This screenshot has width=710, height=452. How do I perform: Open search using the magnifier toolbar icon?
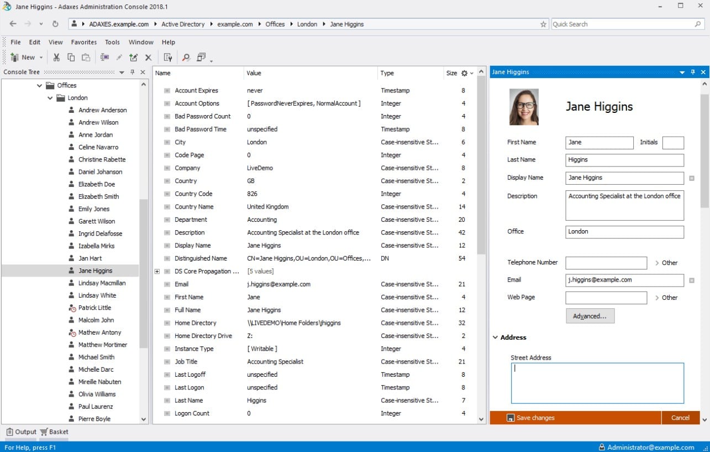(187, 57)
